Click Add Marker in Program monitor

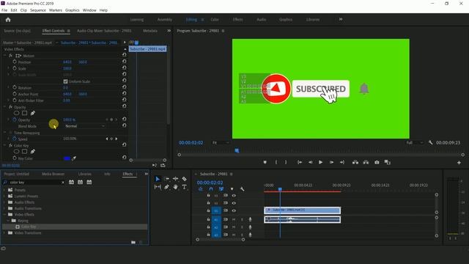click(x=265, y=162)
